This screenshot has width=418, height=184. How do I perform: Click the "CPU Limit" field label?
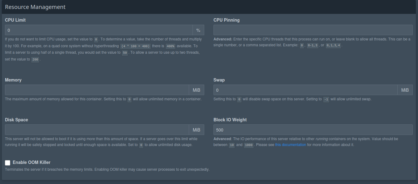(x=15, y=20)
